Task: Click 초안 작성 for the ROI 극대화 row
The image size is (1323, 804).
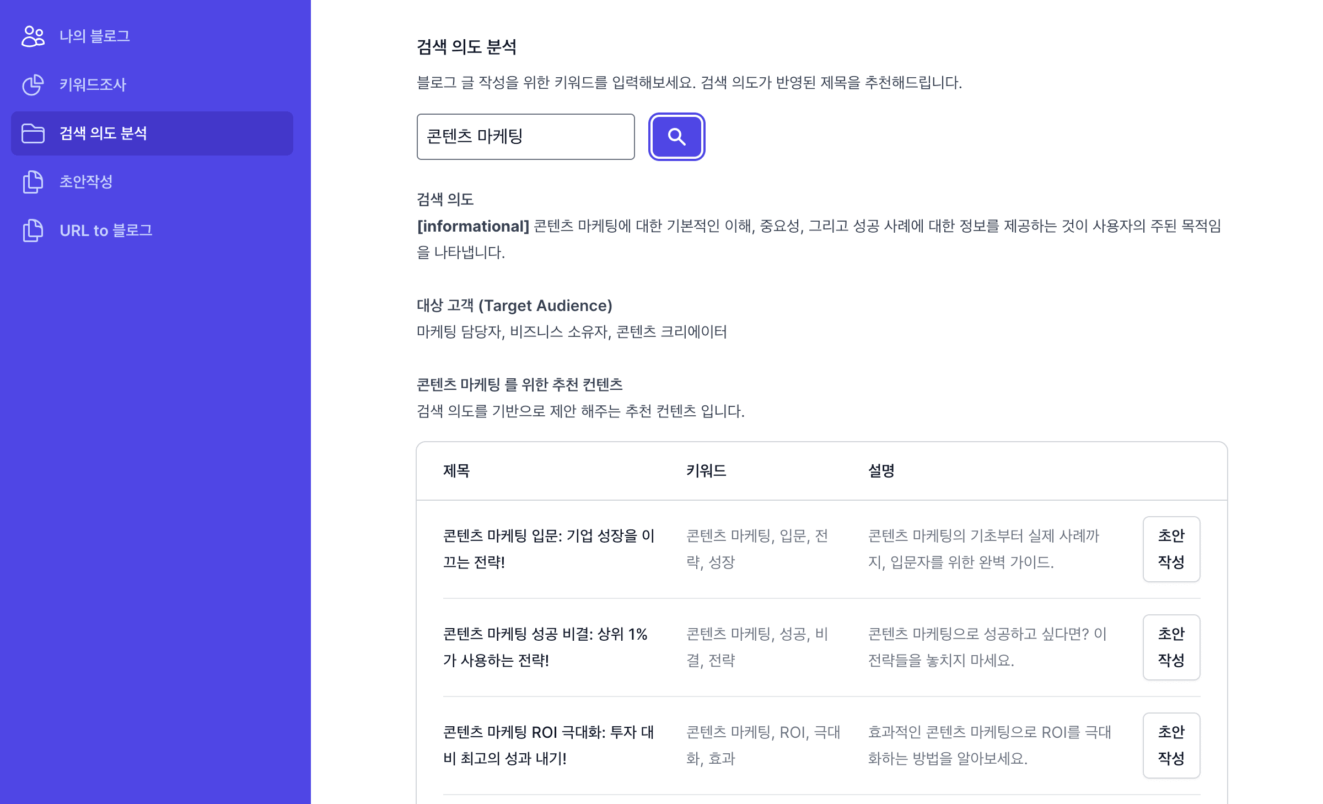Action: coord(1171,745)
